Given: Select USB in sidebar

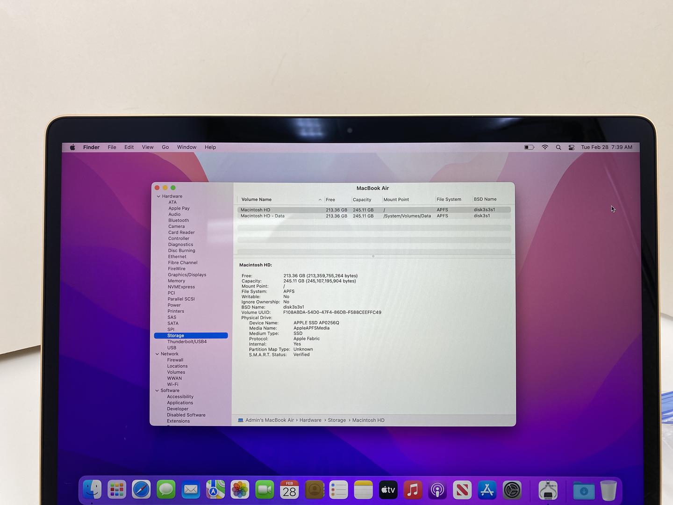Looking at the screenshot, I should coord(172,348).
